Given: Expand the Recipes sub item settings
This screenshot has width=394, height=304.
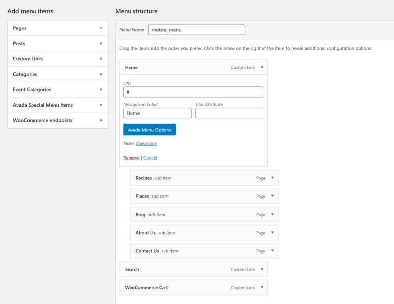Looking at the screenshot, I should [272, 178].
